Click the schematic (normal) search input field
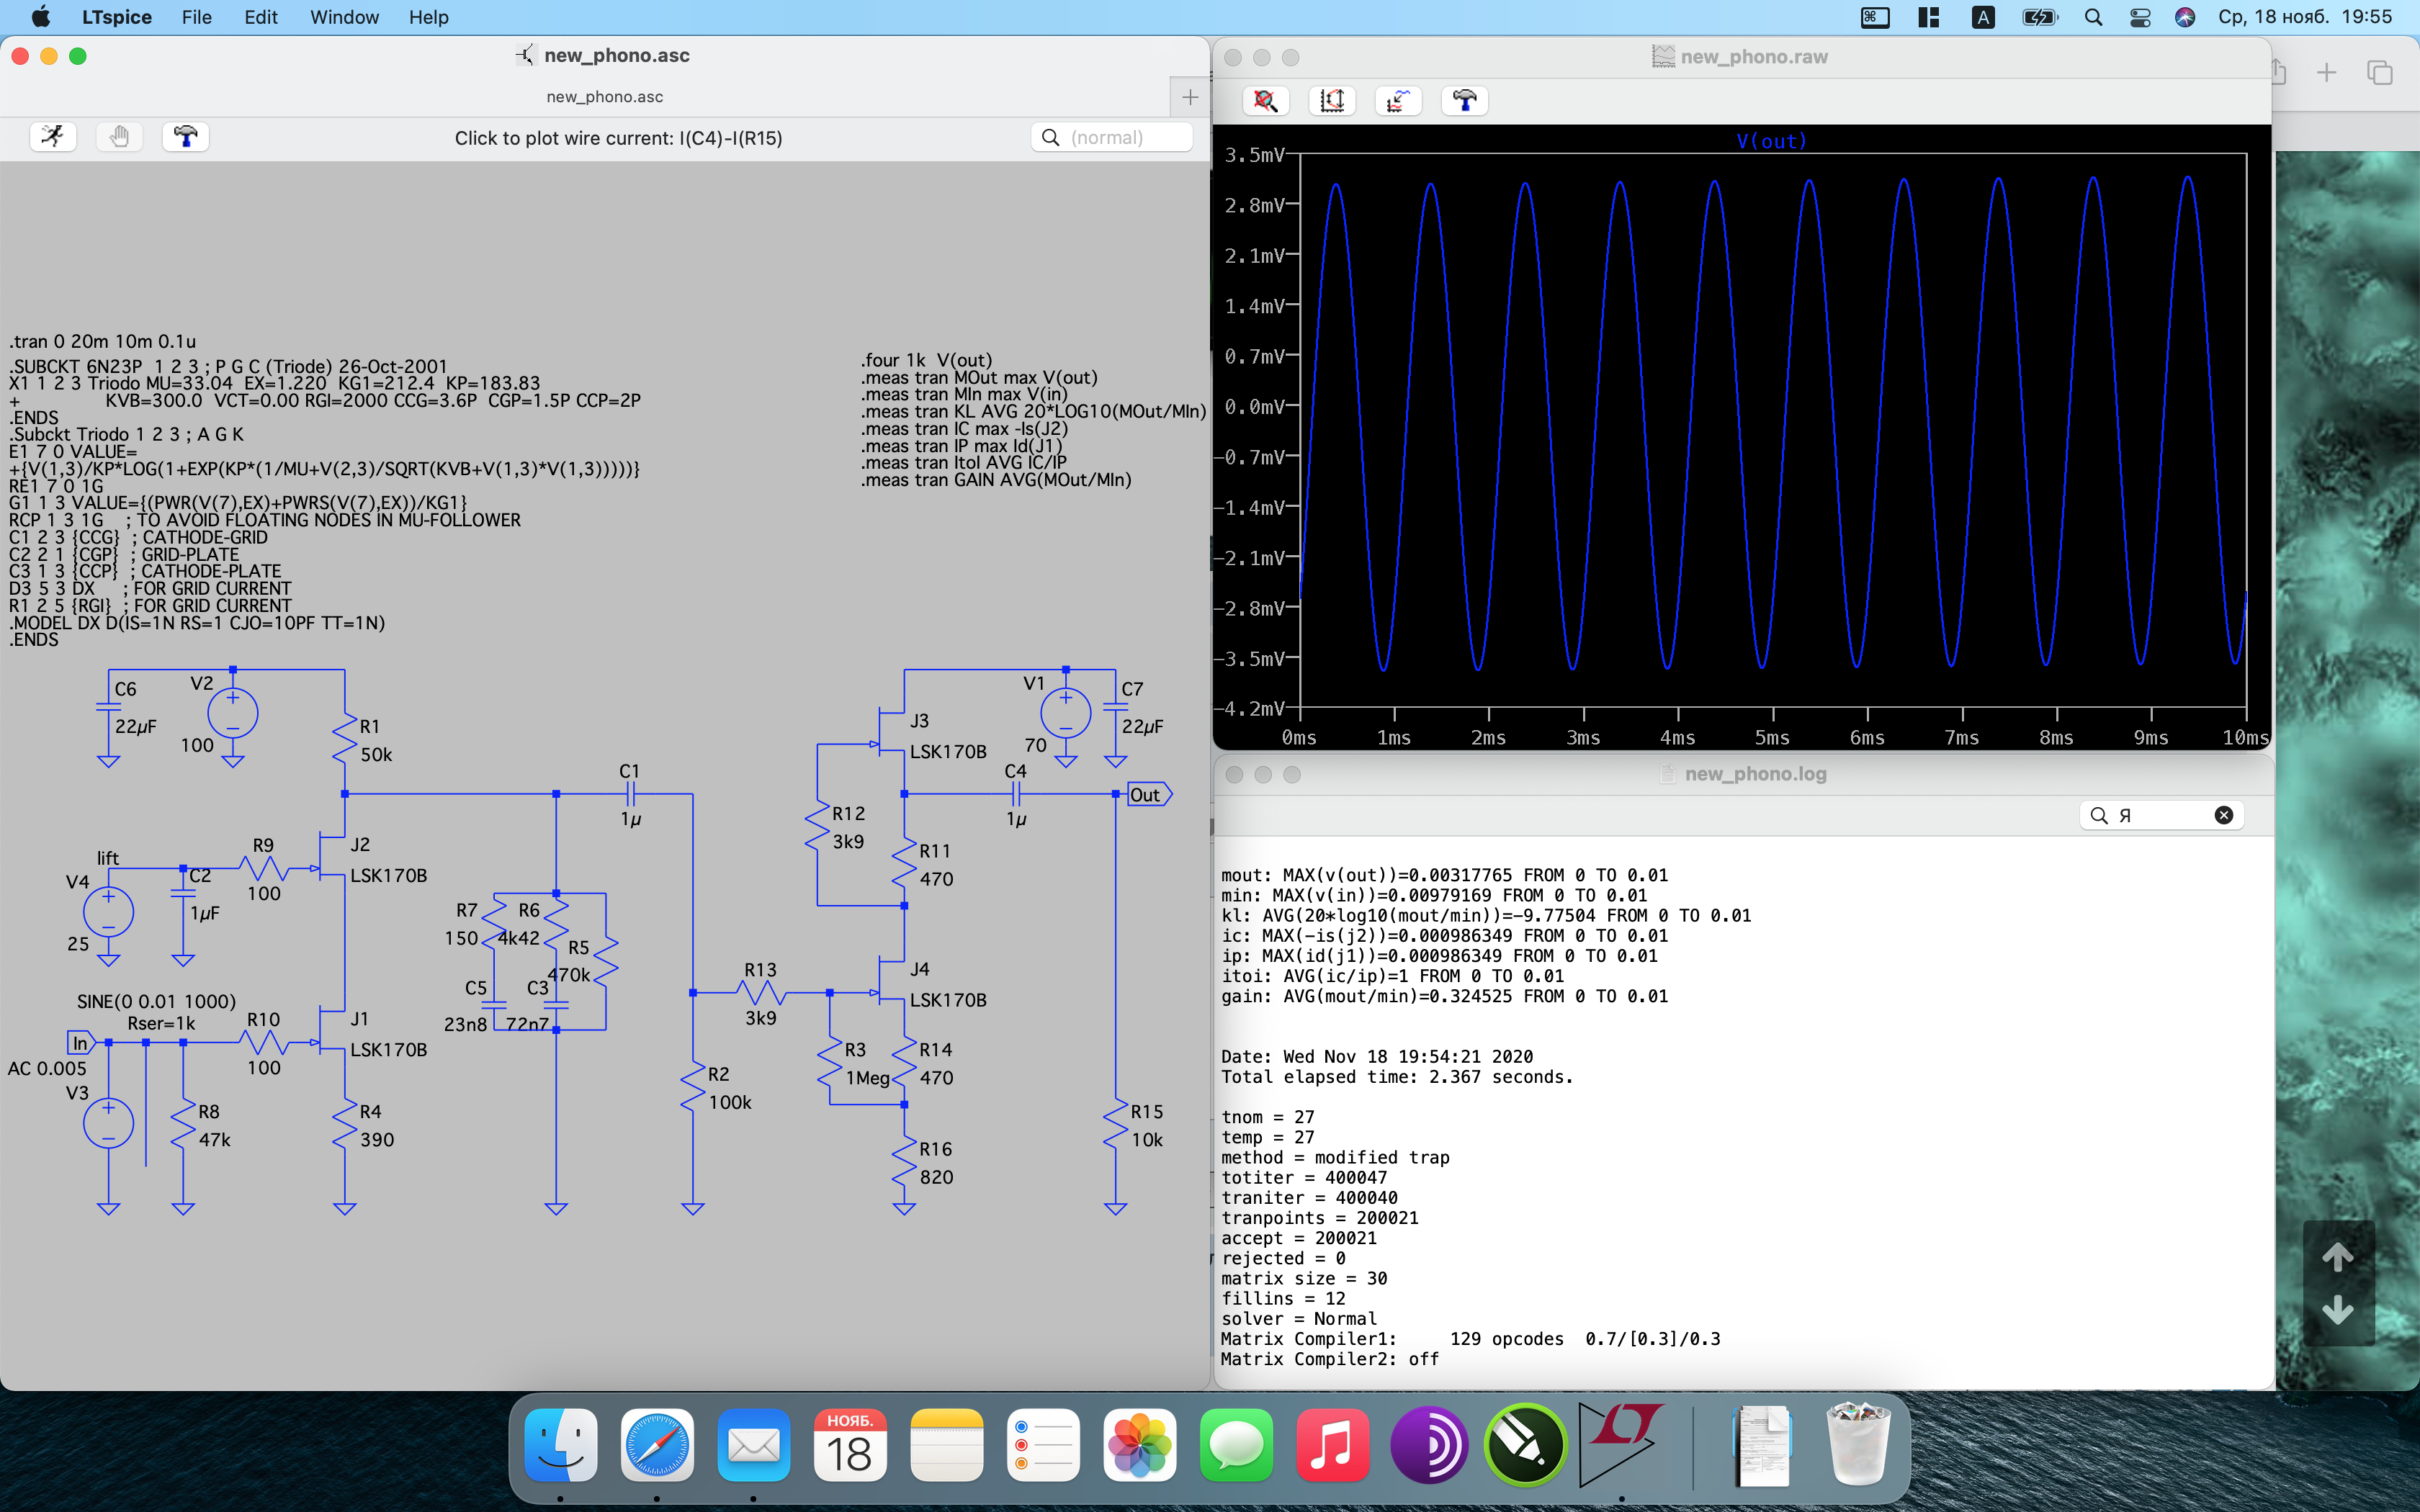2420x1512 pixels. click(x=1125, y=137)
